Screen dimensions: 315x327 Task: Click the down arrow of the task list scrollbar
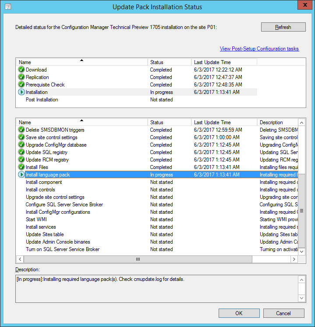tap(301, 252)
